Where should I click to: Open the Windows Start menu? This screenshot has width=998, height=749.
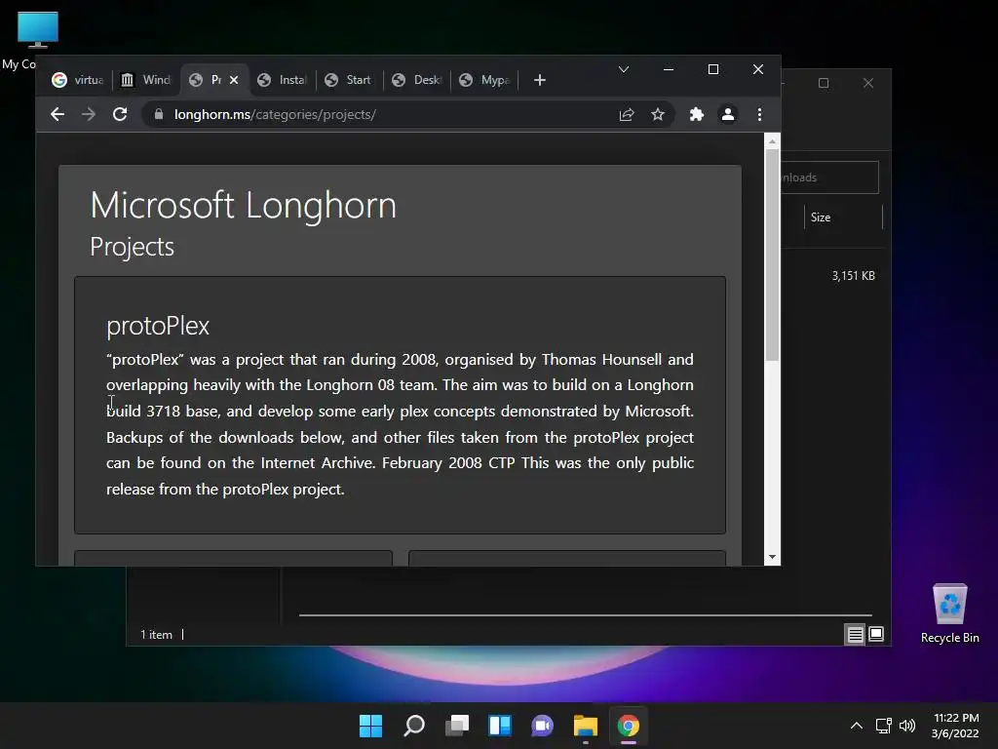point(370,726)
